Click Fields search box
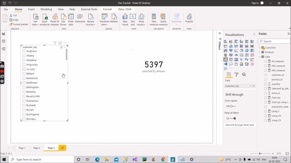Viewport: 291px width, 163px height. coord(275,41)
